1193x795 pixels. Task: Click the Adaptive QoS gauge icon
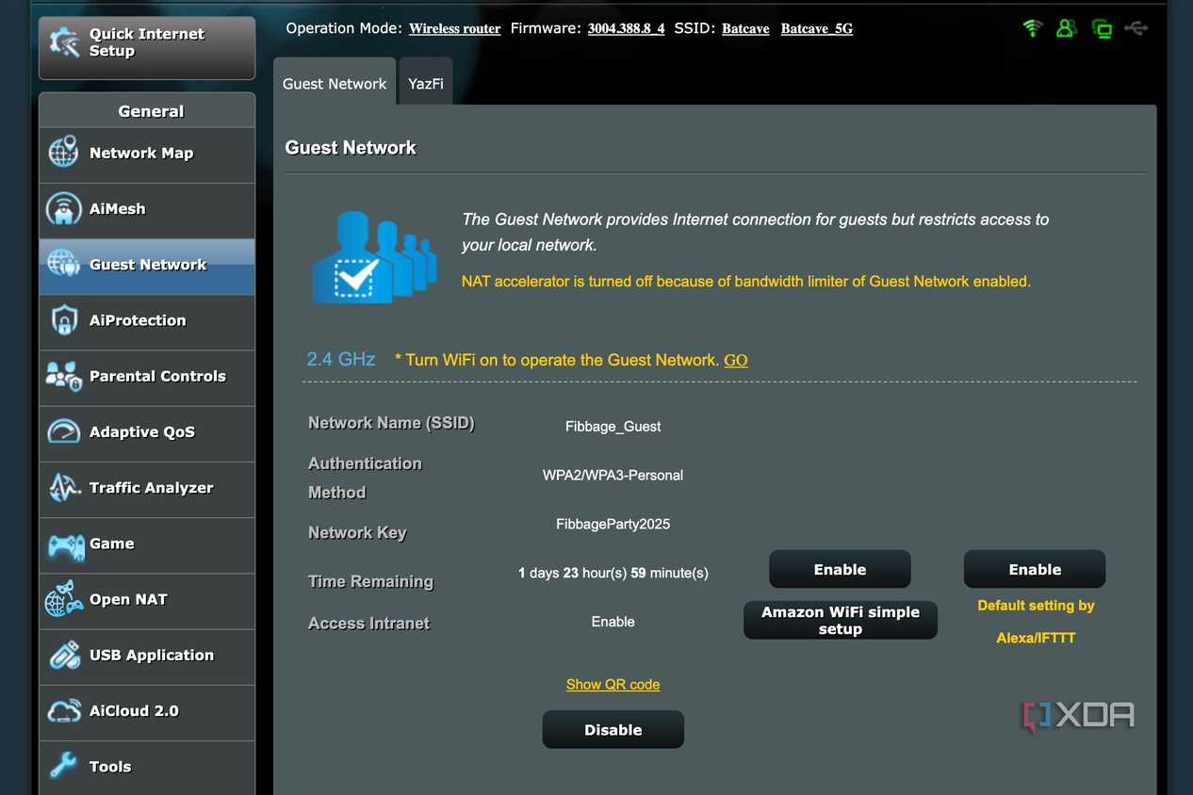coord(63,431)
